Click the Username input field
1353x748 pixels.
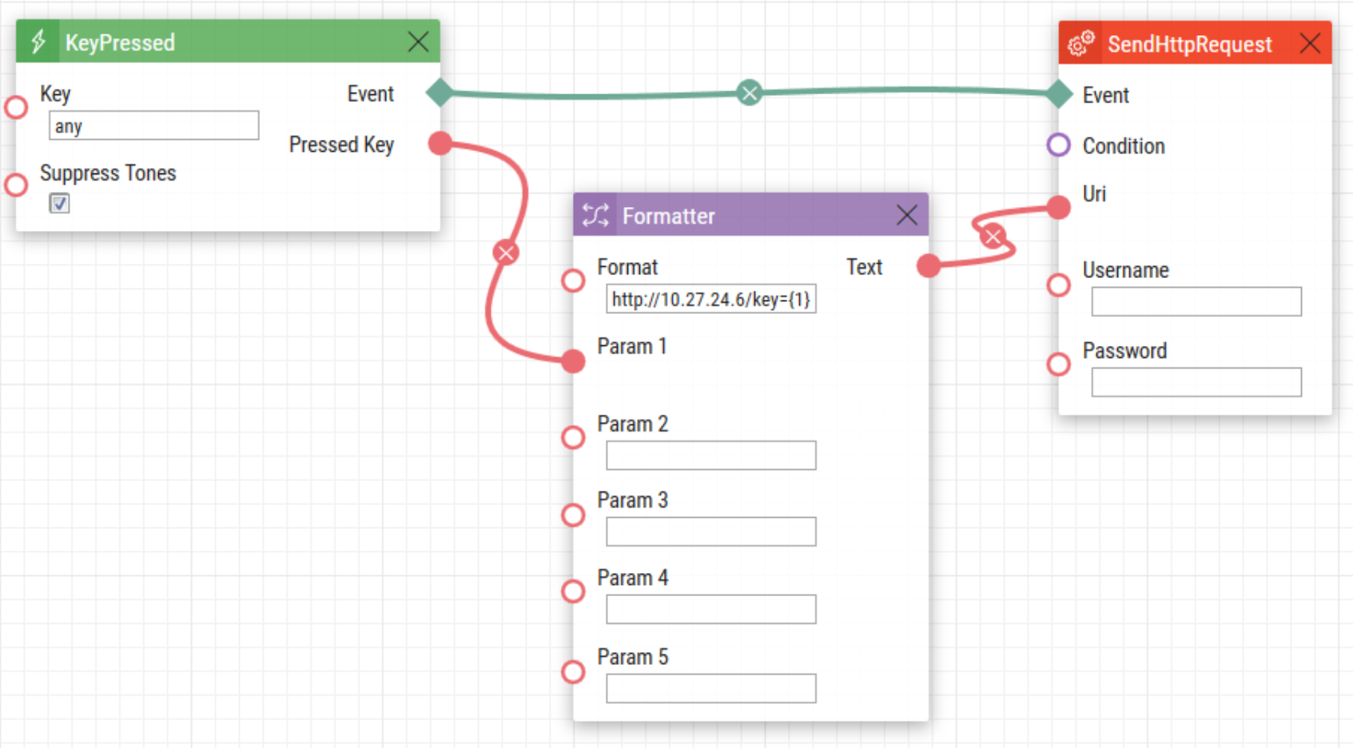pyautogui.click(x=1195, y=301)
